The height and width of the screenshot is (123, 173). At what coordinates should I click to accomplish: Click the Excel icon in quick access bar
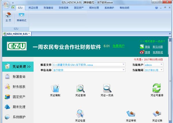(13, 7)
